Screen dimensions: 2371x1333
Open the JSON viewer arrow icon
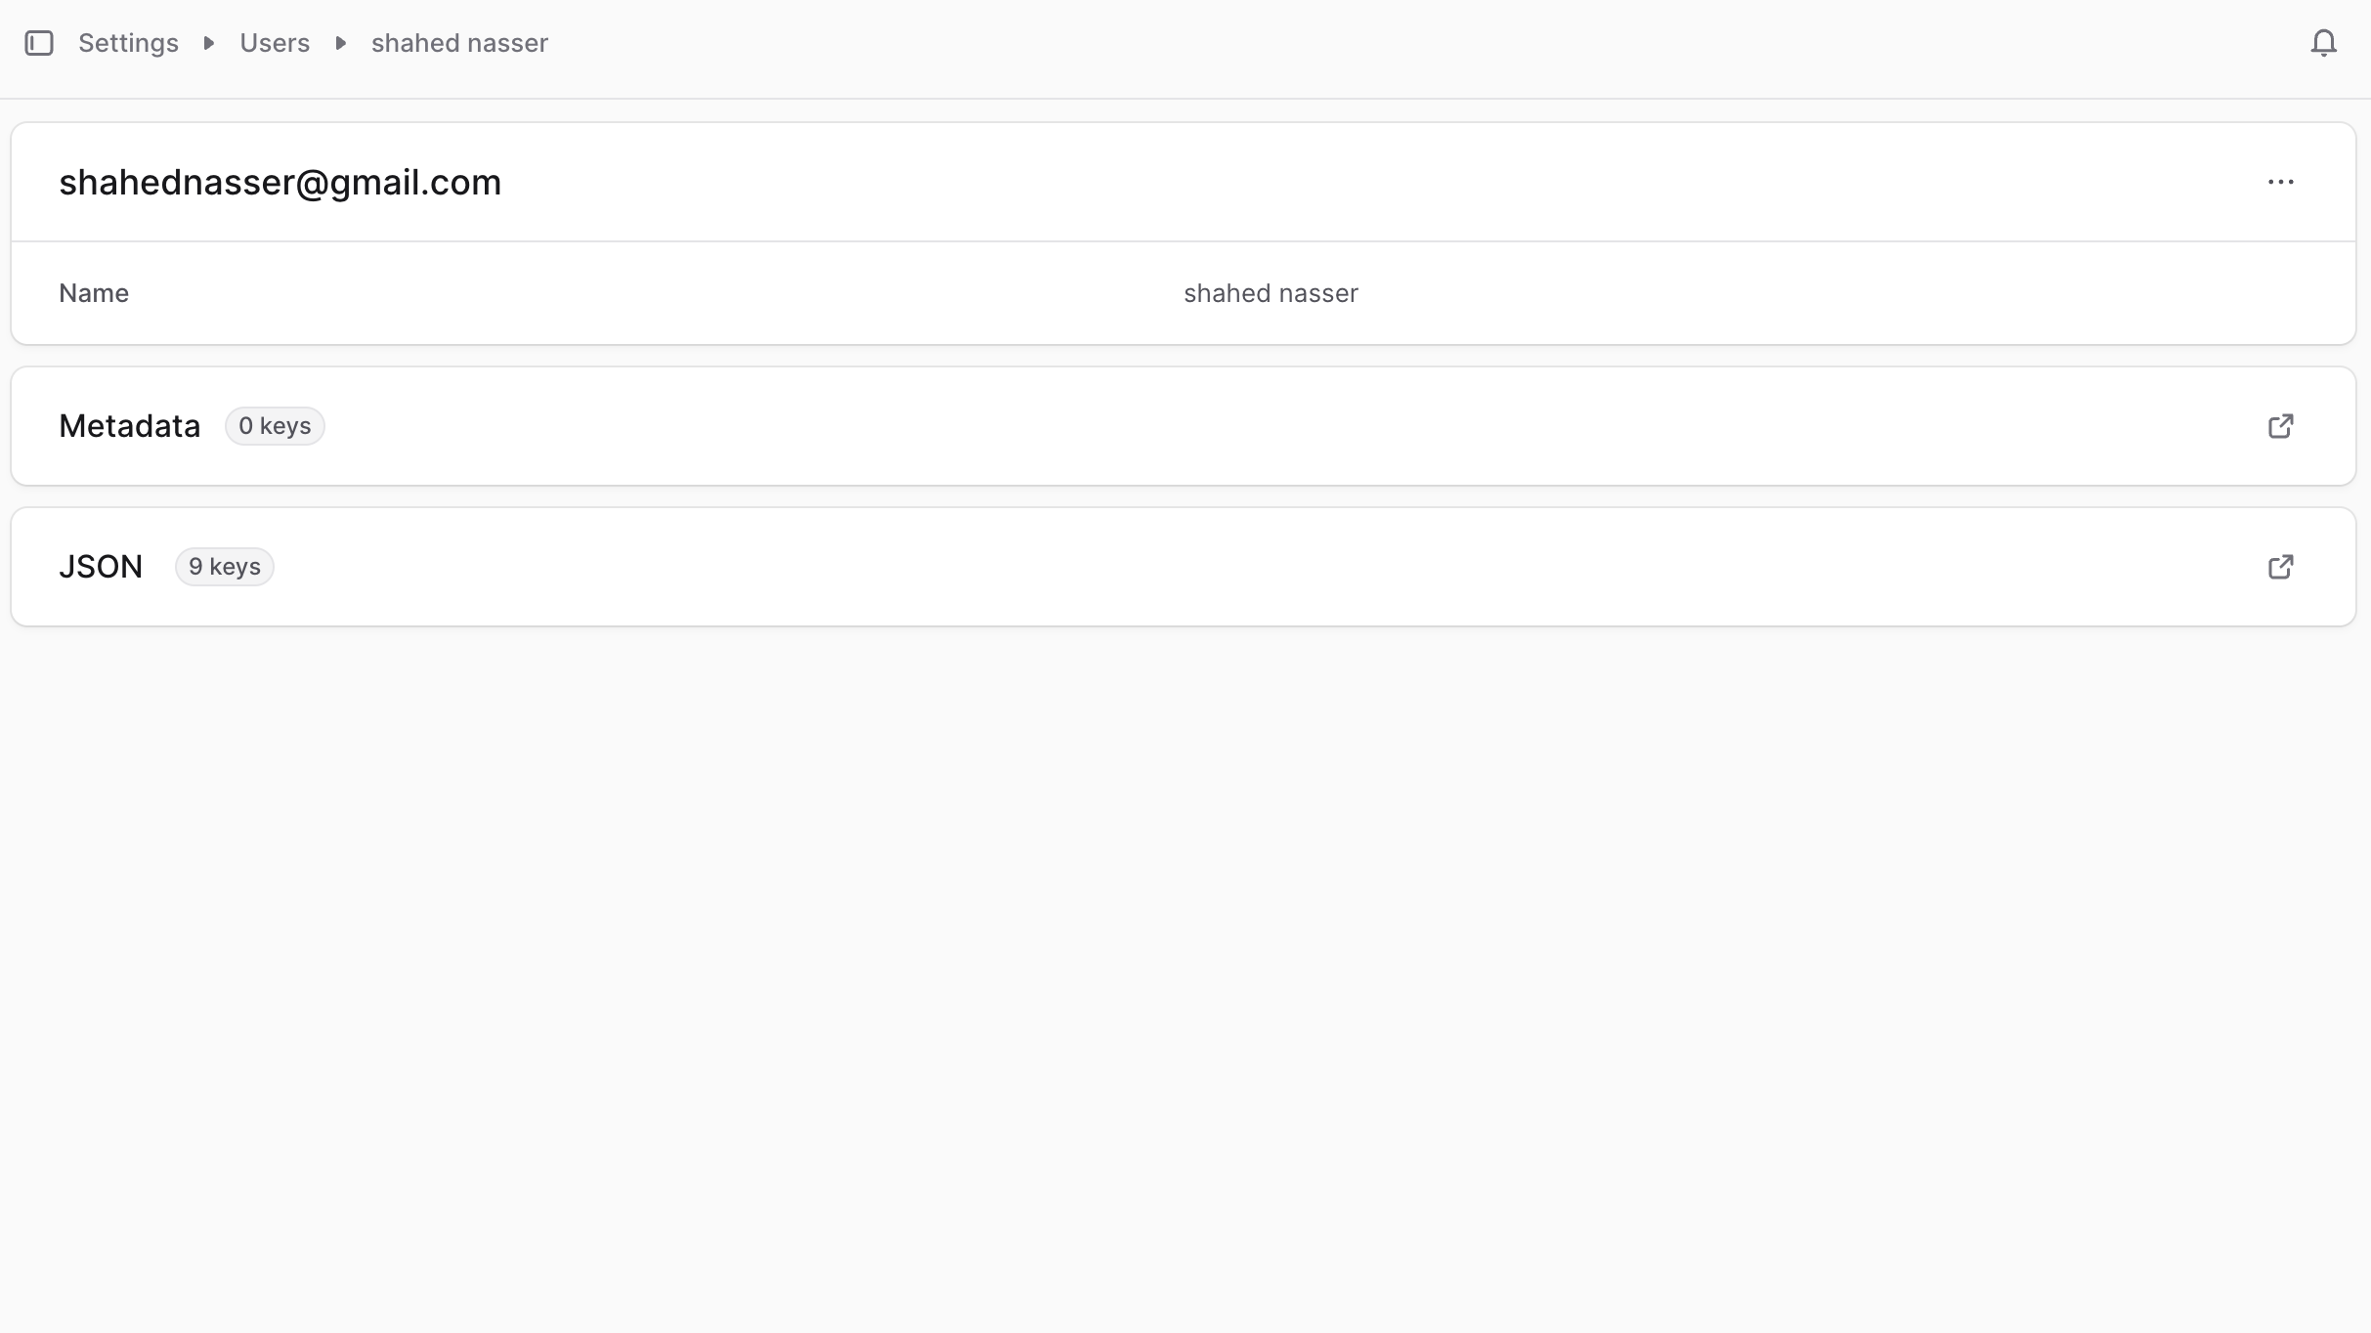(2280, 567)
